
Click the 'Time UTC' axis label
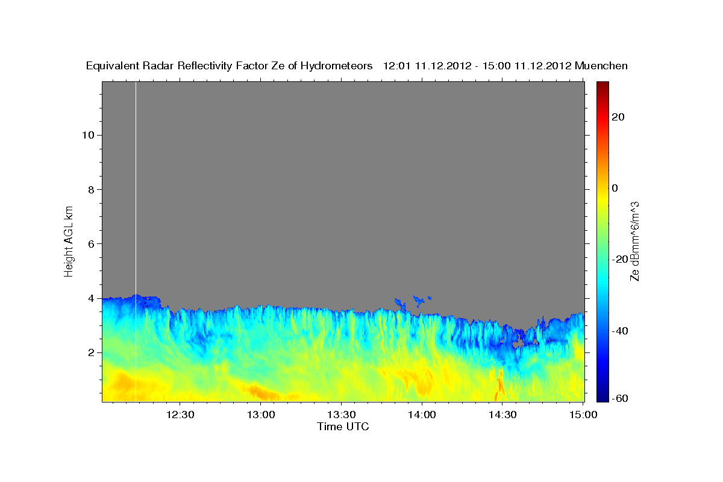343,427
